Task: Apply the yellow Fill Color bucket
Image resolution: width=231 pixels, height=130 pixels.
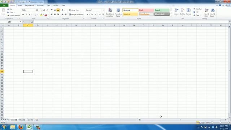Action: 41,14
